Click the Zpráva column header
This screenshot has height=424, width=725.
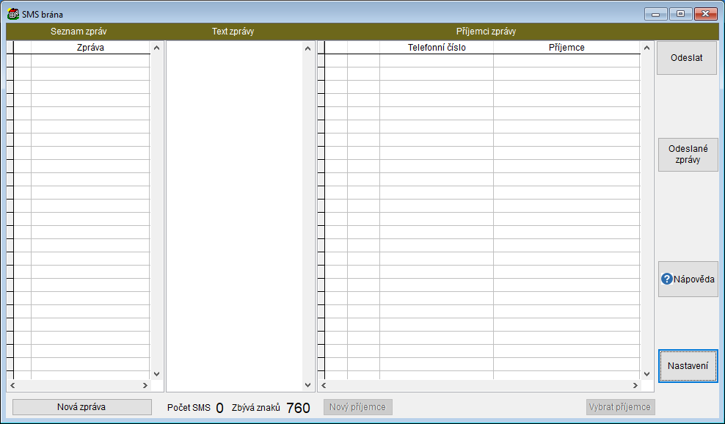(90, 48)
